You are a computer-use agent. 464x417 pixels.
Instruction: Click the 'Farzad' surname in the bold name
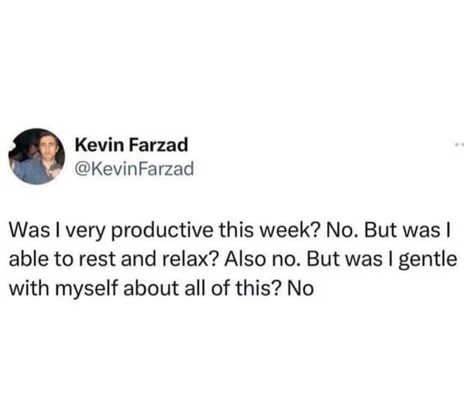point(159,145)
